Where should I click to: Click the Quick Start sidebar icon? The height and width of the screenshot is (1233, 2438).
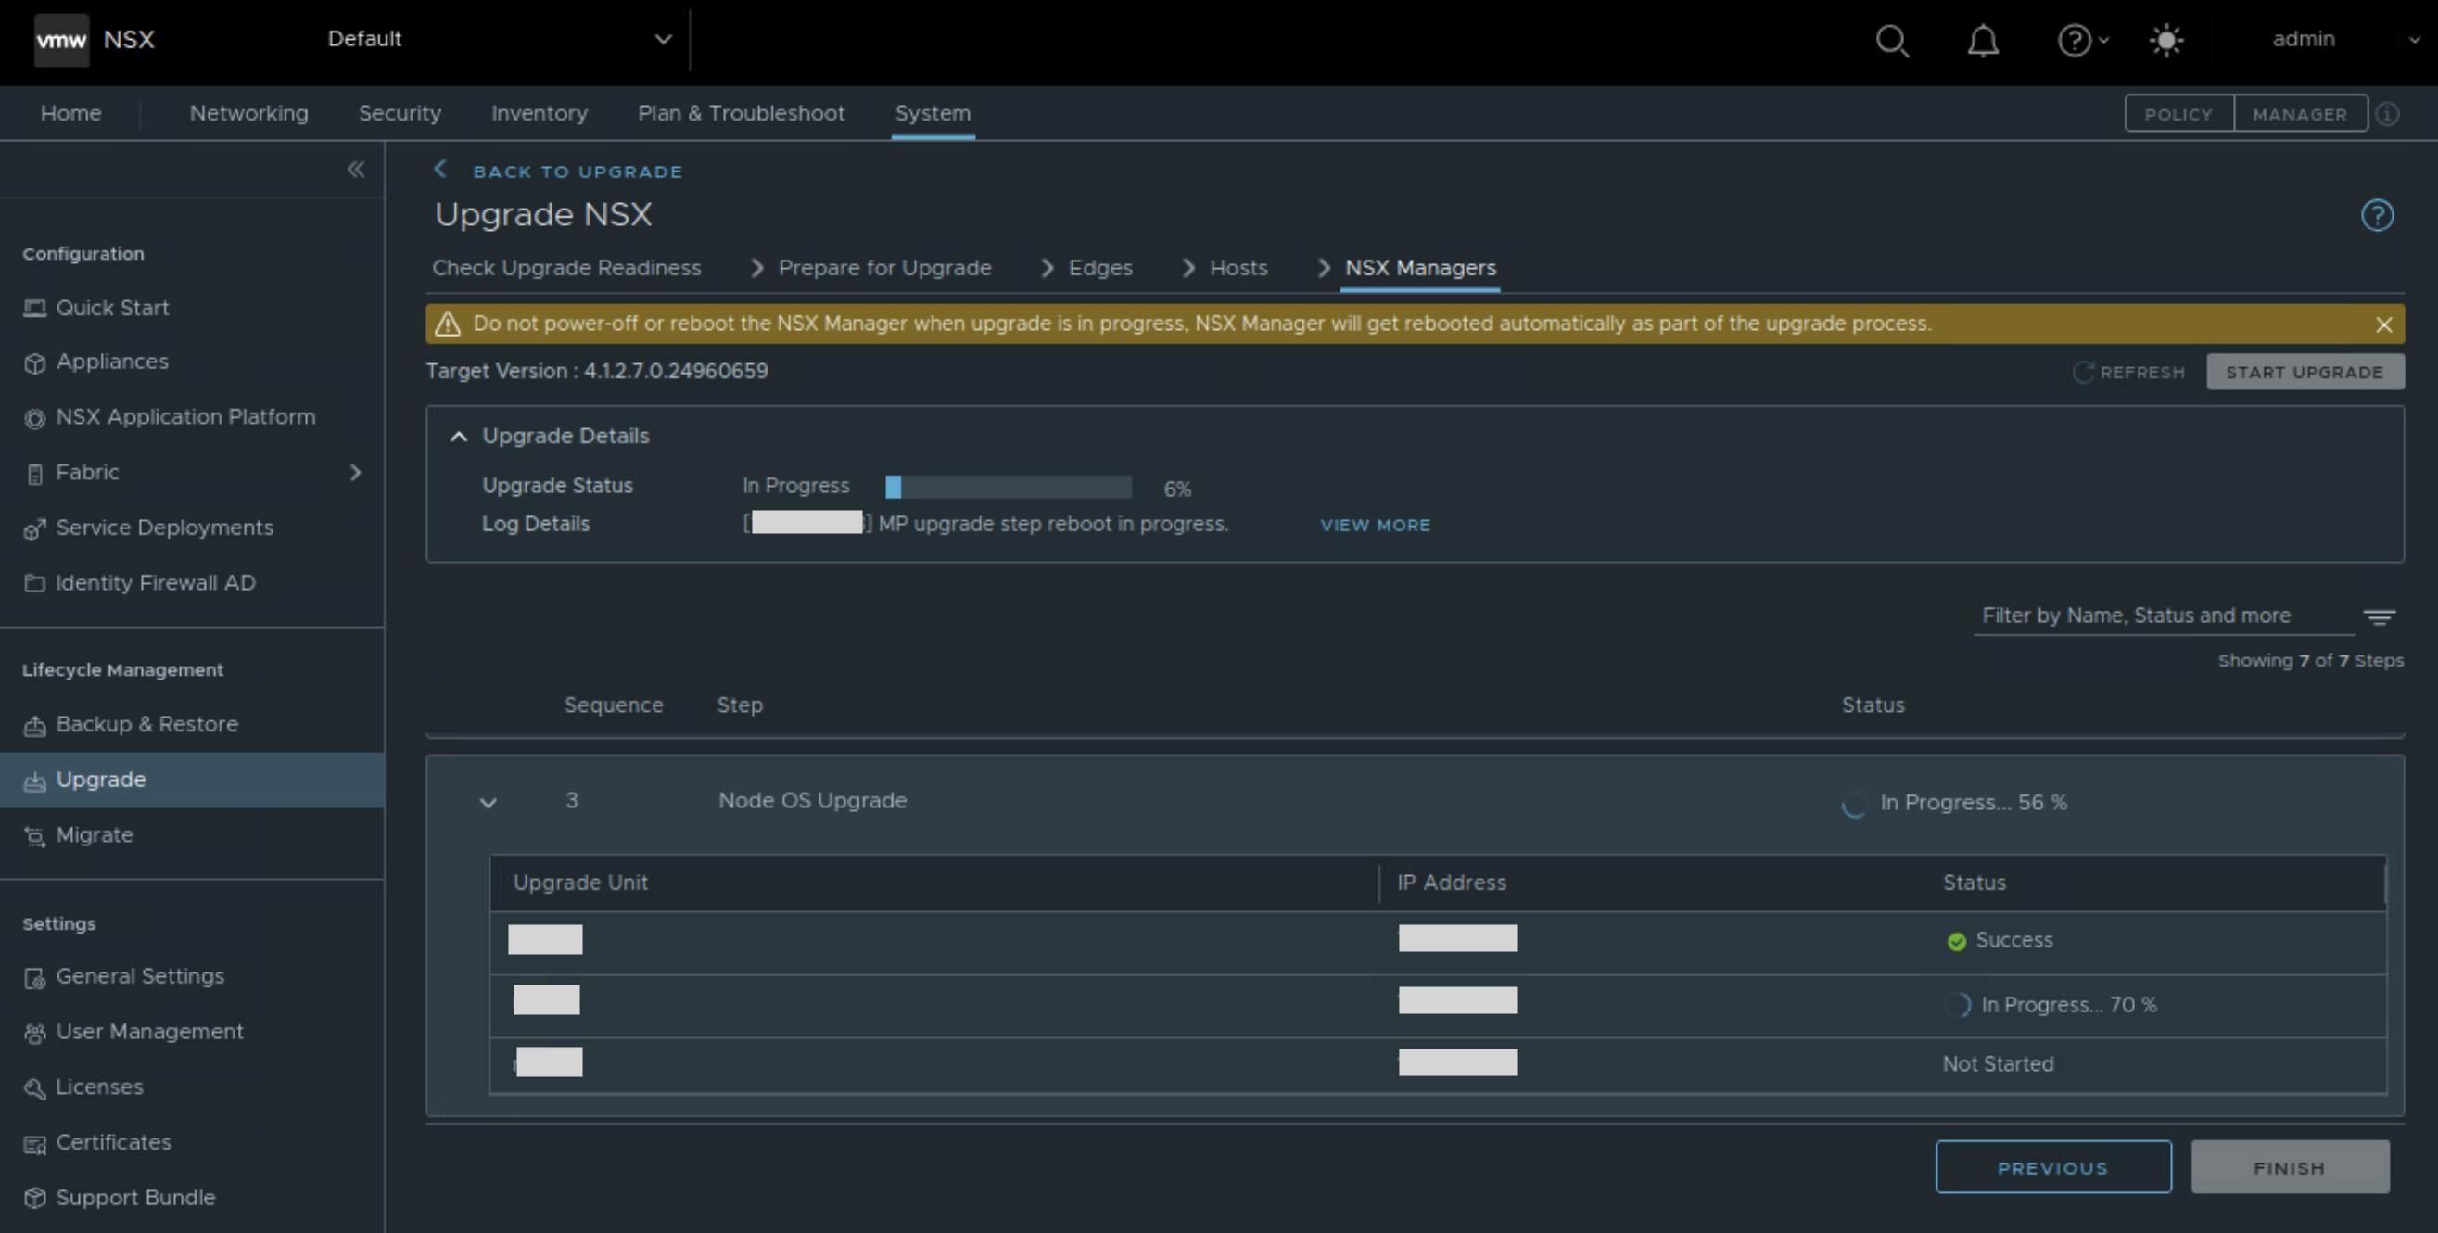point(35,308)
